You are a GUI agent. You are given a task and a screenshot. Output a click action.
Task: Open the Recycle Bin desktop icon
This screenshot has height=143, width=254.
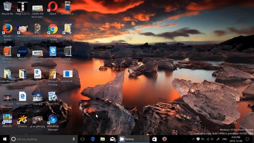point(8,8)
